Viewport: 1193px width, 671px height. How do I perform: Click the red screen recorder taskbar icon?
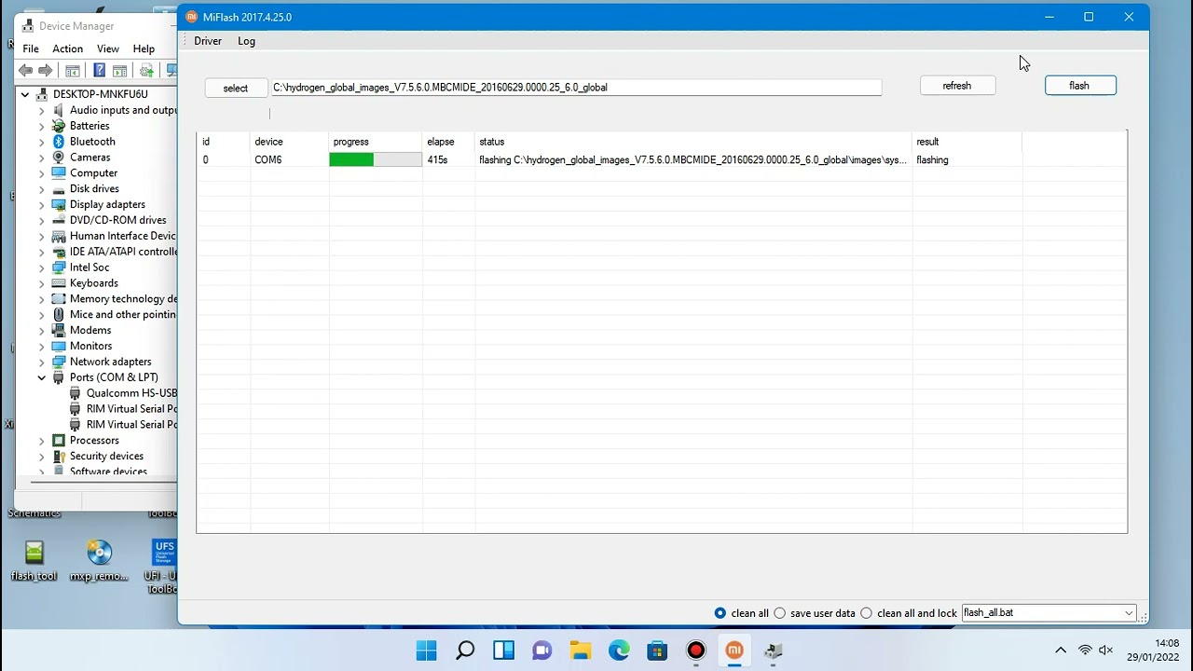coord(696,650)
